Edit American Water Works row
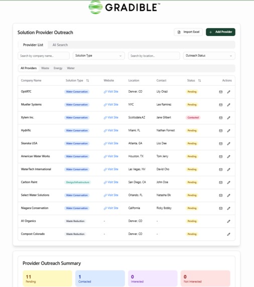The width and height of the screenshot is (254, 287). coord(228,157)
